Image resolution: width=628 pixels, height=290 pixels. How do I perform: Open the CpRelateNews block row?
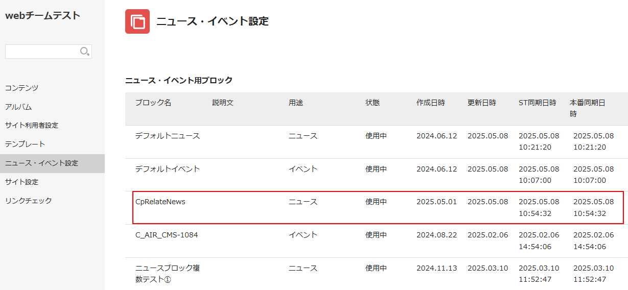[x=160, y=202]
